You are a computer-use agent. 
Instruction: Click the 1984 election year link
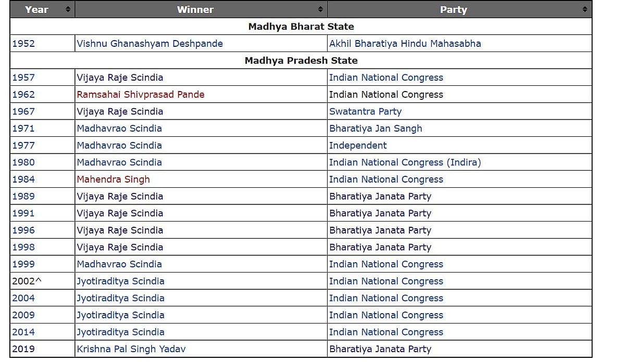(23, 179)
